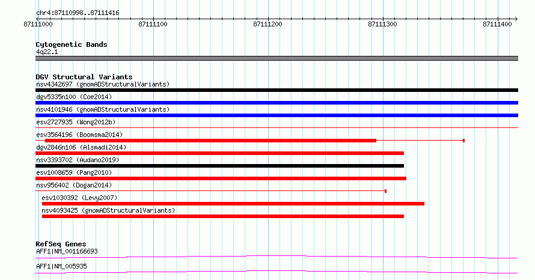This screenshot has height=280, width=535.
Task: Select esv1008659 (Pang2010) label
Action: [x=74, y=172]
